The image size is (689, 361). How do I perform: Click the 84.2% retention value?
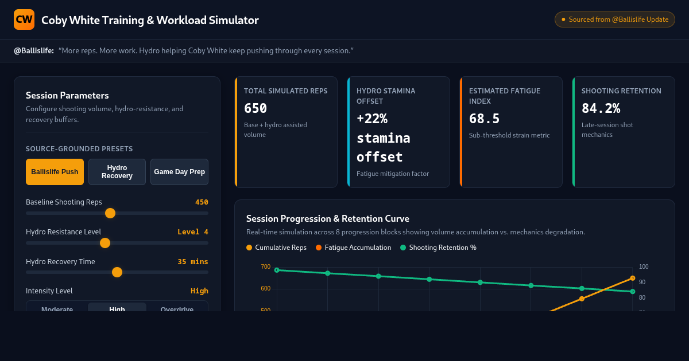601,108
